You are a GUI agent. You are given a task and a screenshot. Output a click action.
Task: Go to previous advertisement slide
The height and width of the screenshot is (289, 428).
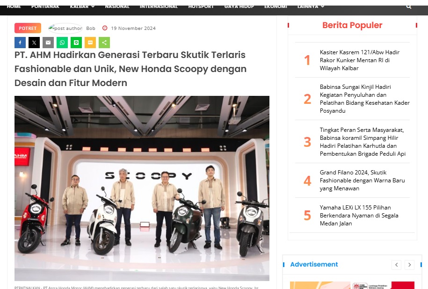[396, 264]
